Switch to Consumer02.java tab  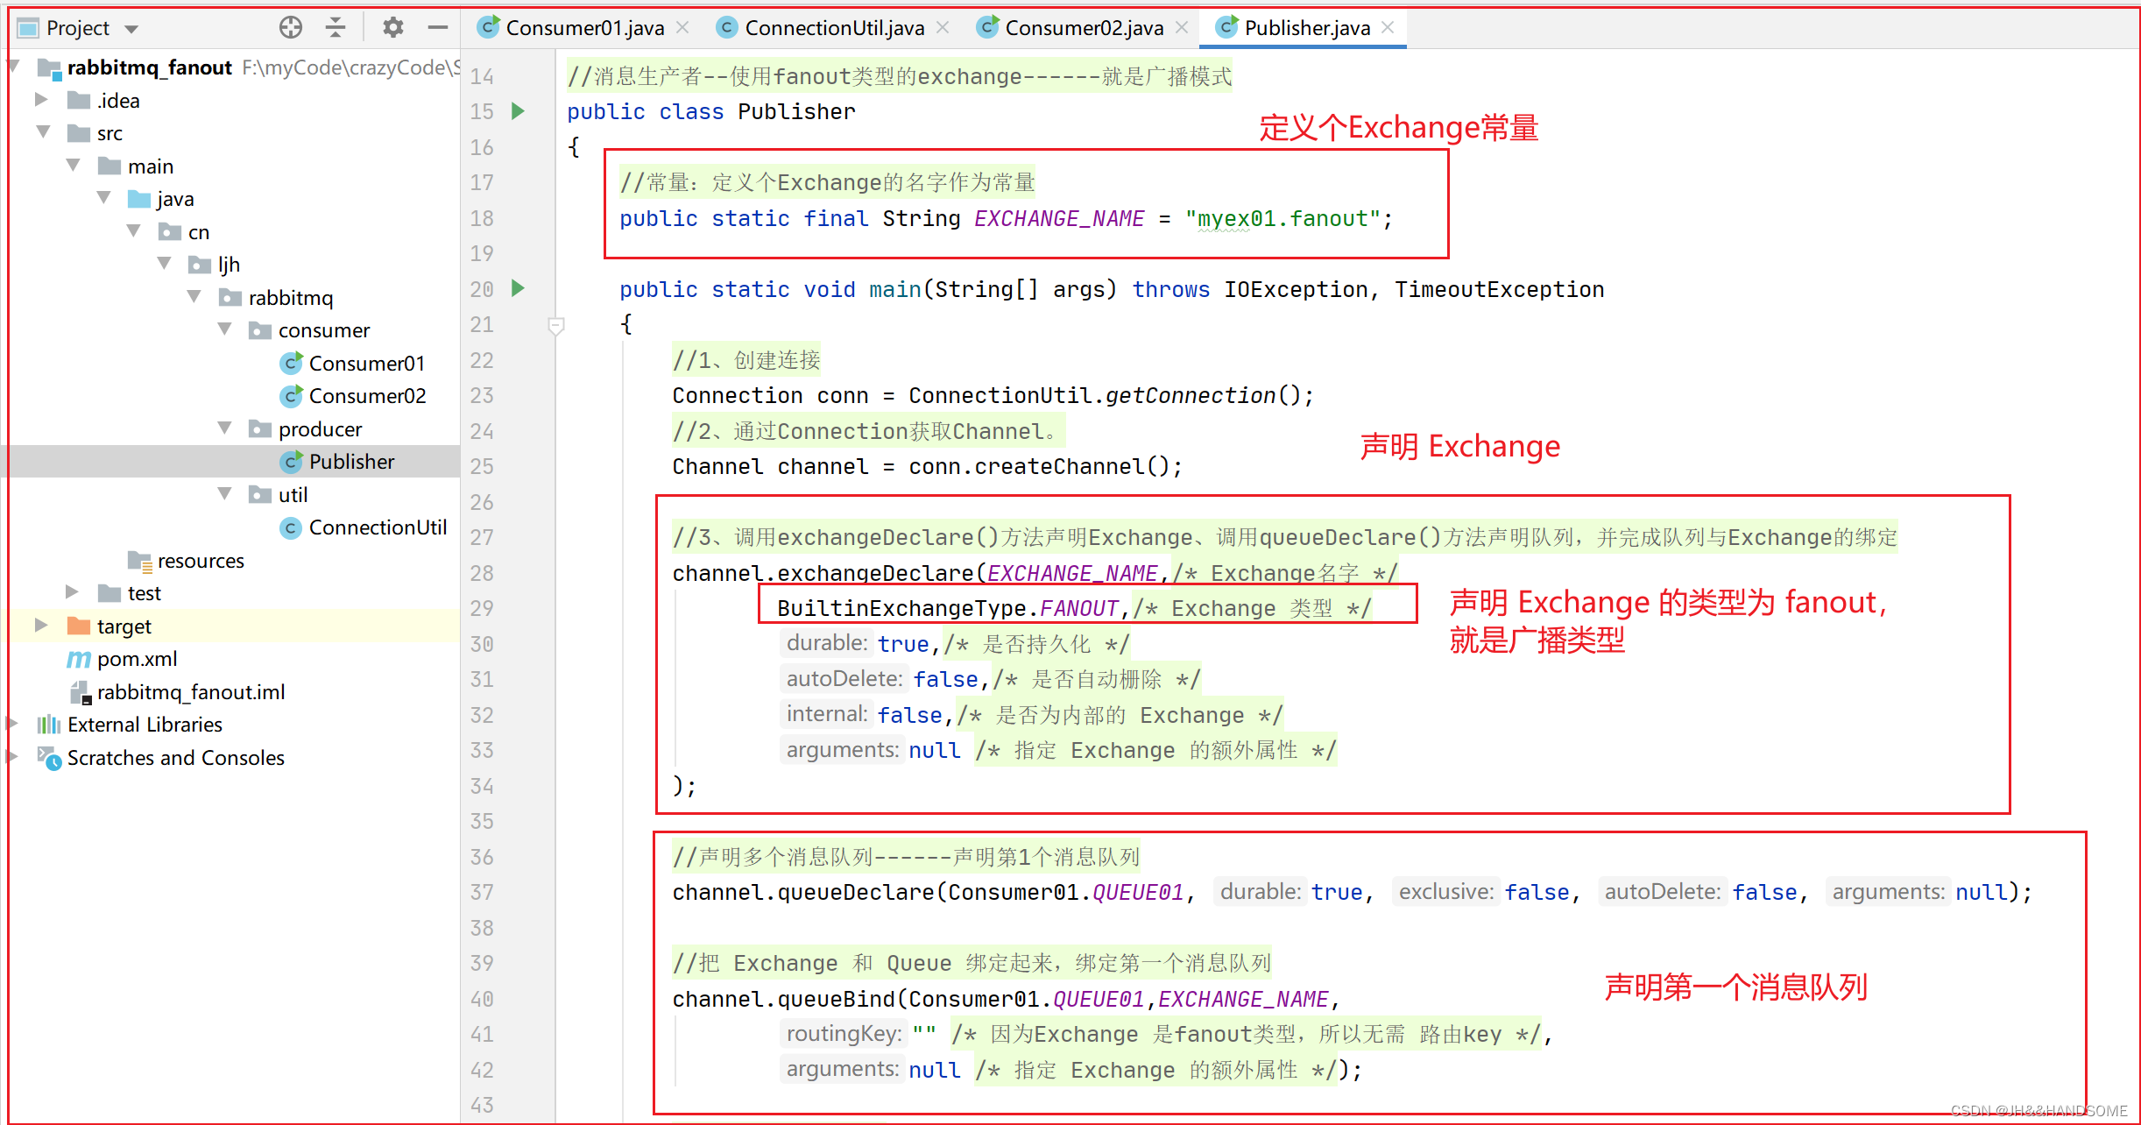click(1083, 28)
